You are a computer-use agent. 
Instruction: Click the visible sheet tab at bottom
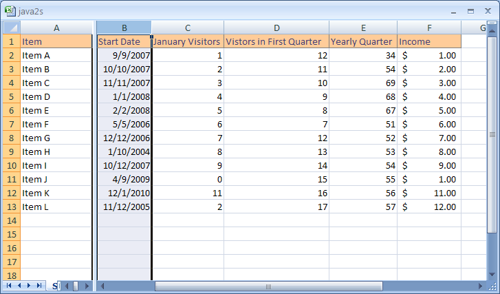tap(55, 286)
